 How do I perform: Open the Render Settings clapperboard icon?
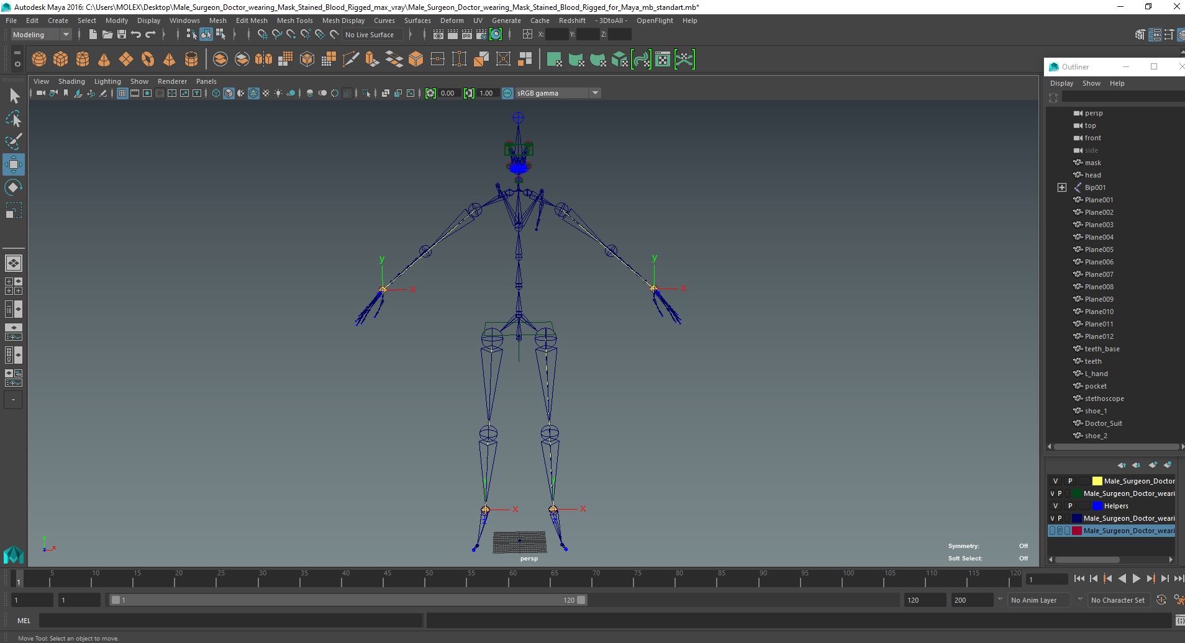click(x=481, y=35)
